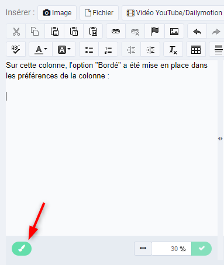The height and width of the screenshot is (265, 224).
Task: Insert a bulleted list
Action: [x=89, y=49]
